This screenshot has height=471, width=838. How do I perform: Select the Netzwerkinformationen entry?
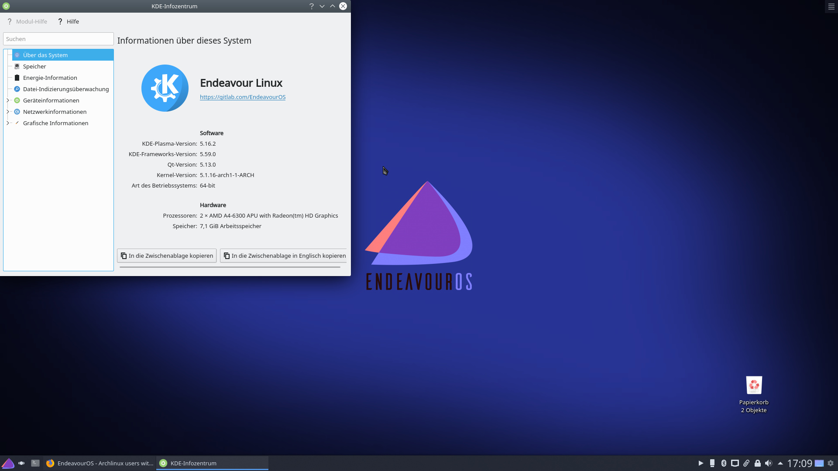55,112
